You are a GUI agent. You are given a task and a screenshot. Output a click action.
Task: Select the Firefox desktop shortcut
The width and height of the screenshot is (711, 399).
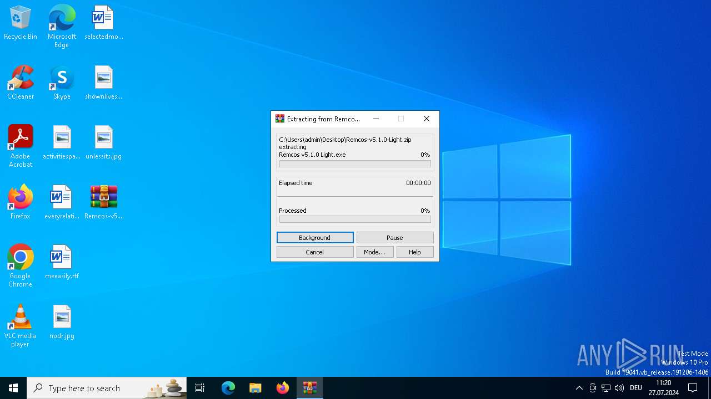click(21, 203)
